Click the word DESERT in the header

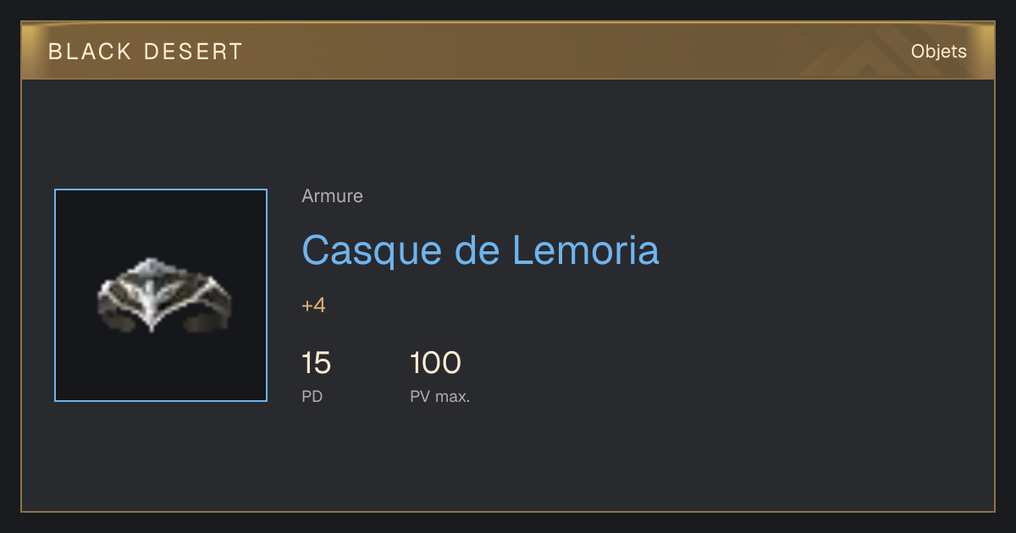pos(193,52)
